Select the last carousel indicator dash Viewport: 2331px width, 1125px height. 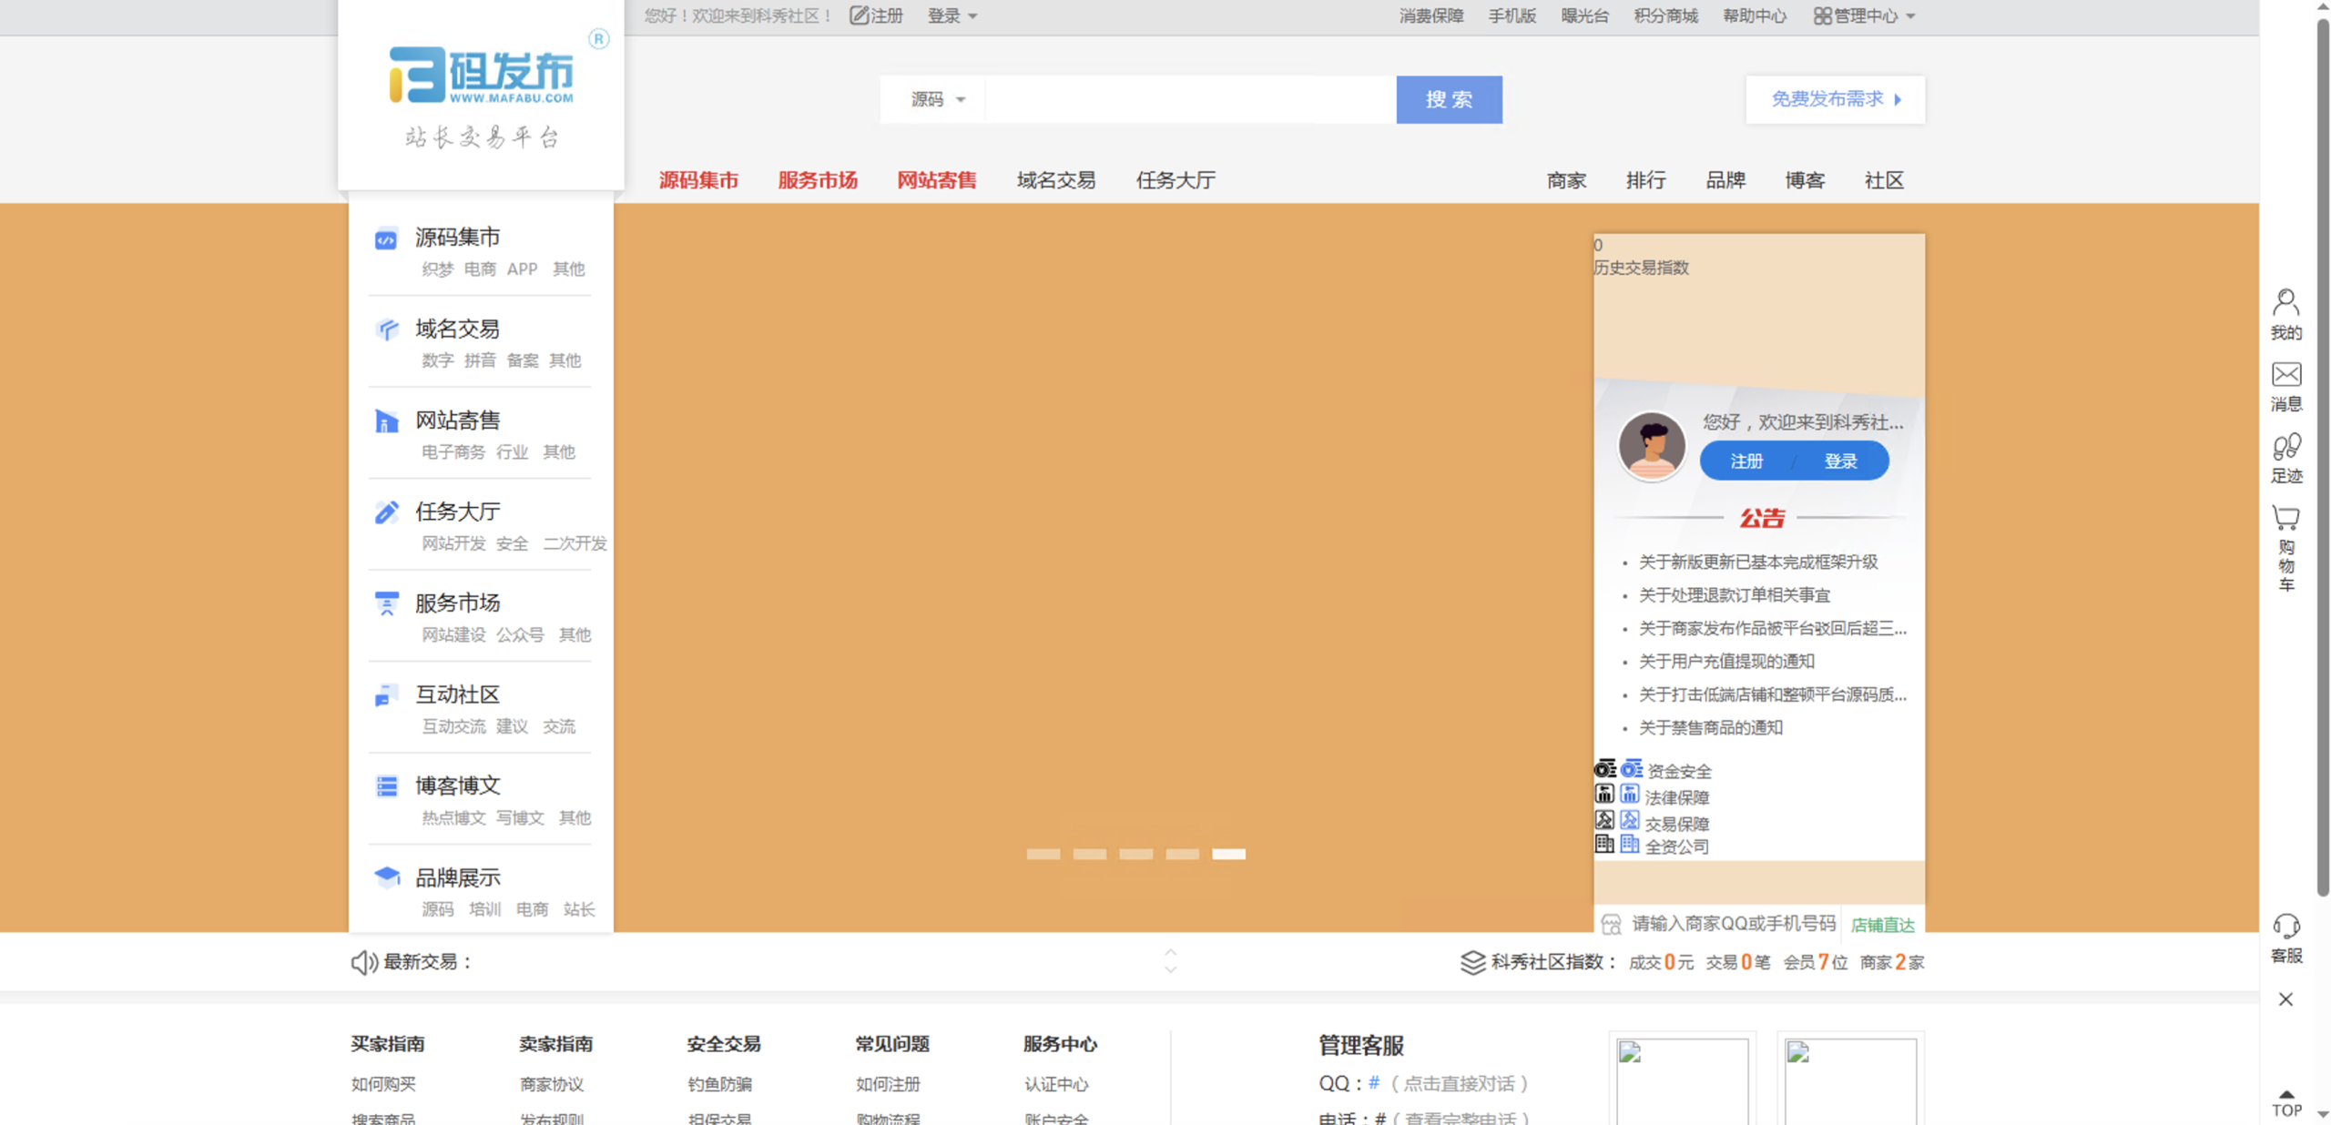pyautogui.click(x=1228, y=854)
